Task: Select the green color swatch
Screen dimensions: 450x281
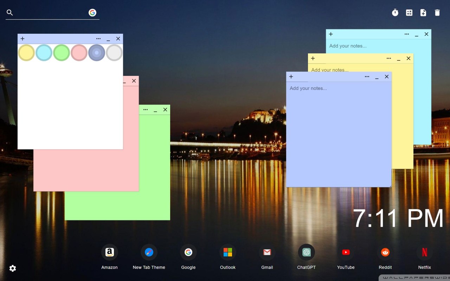Action: point(62,53)
